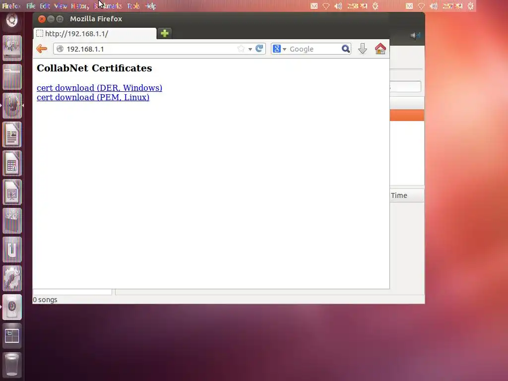
Task: Open Ubuntu One from the launcher
Action: coord(12,250)
